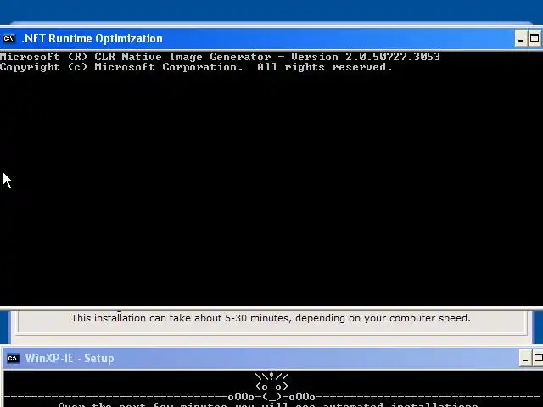
Task: Minimize the .NET Runtime Optimization window
Action: point(520,38)
